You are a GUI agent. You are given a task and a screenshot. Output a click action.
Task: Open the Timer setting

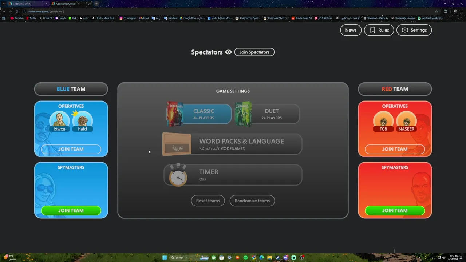pyautogui.click(x=233, y=175)
